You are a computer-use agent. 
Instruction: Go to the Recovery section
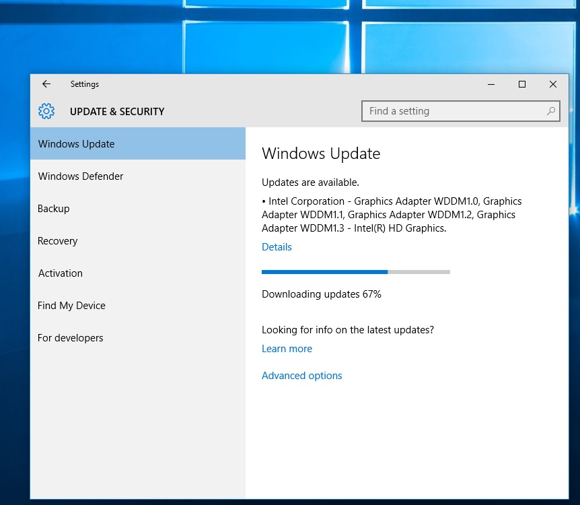point(138,240)
